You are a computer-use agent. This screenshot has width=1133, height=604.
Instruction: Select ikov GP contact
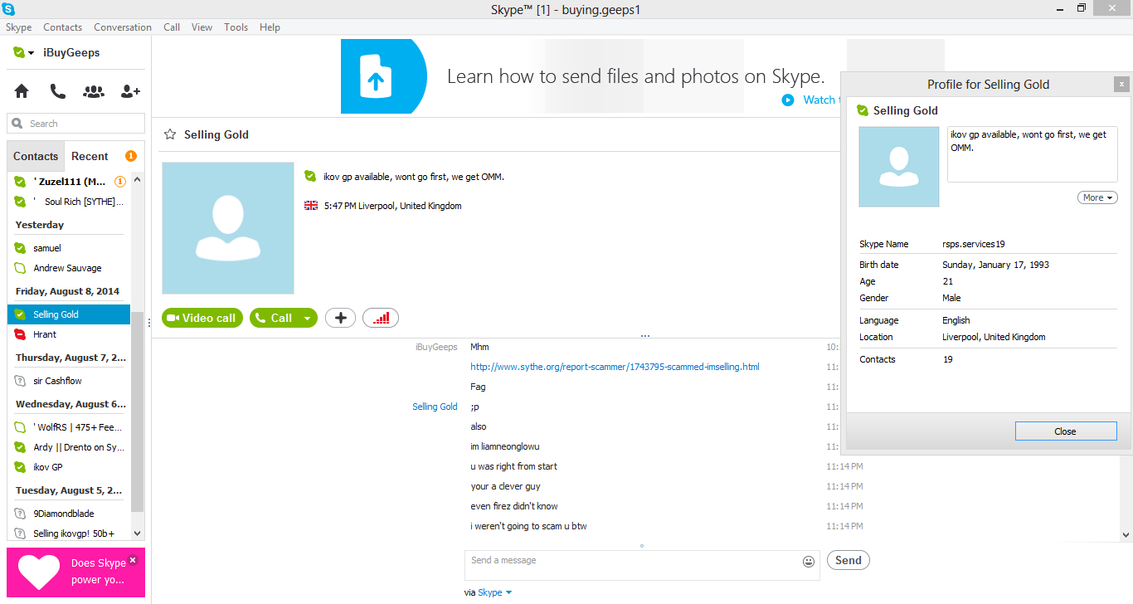coord(69,467)
